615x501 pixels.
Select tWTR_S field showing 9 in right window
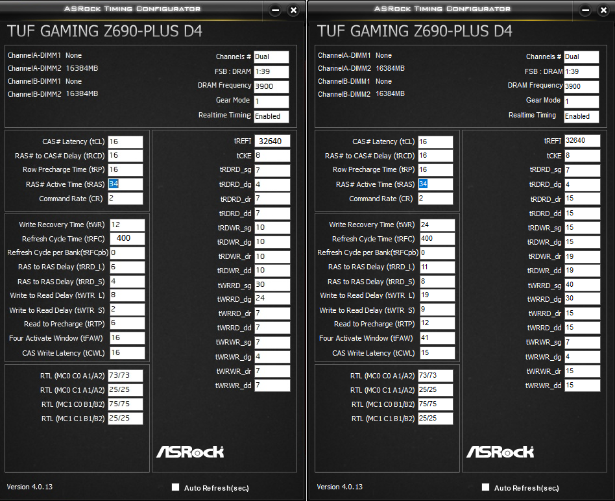437,310
